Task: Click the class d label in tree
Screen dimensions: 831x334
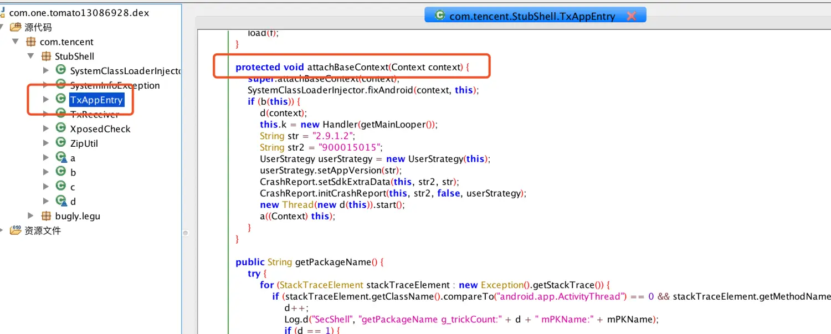Action: (x=73, y=201)
